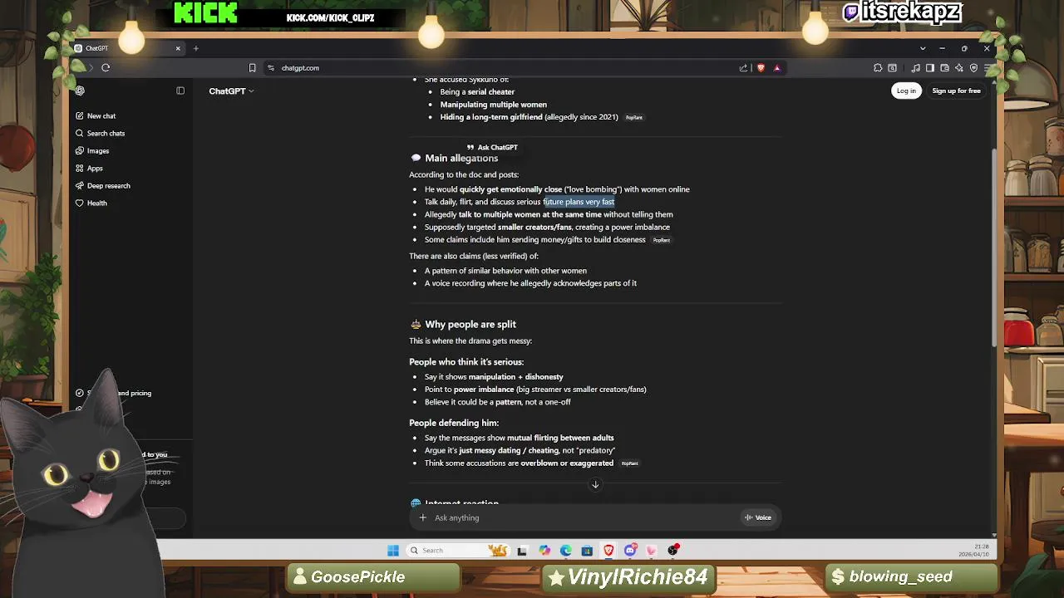This screenshot has height=598, width=1064.
Task: Open the Leo AI sparkle icon
Action: 958,68
